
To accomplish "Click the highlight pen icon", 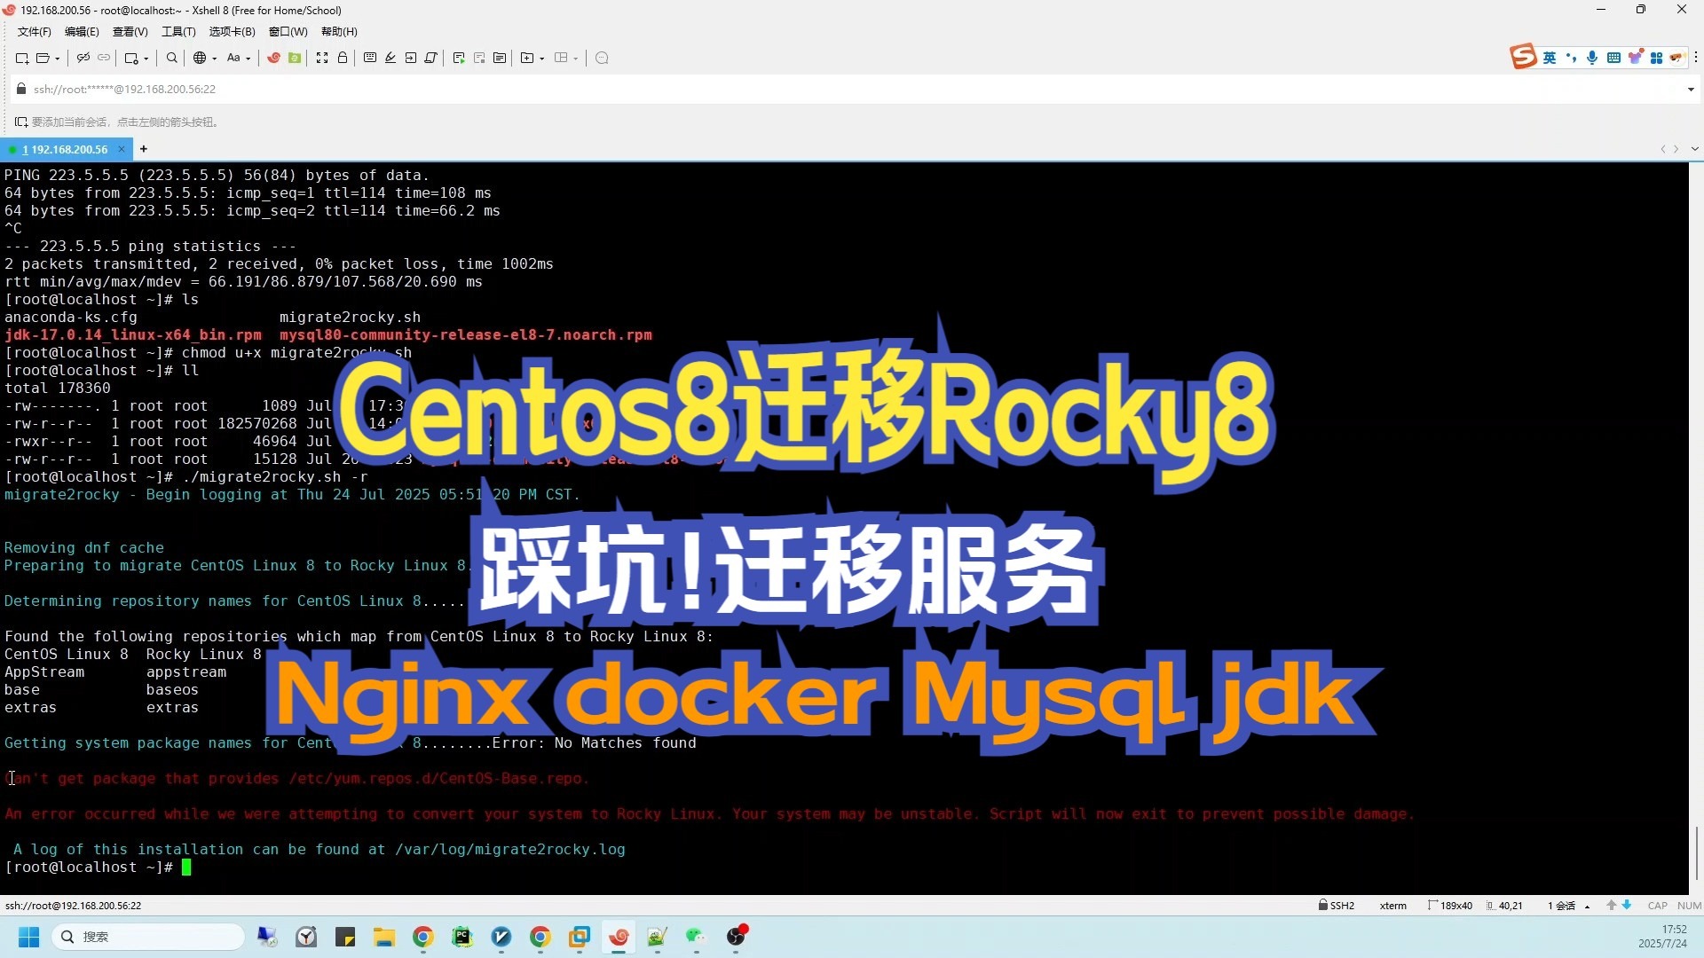I will coord(390,59).
